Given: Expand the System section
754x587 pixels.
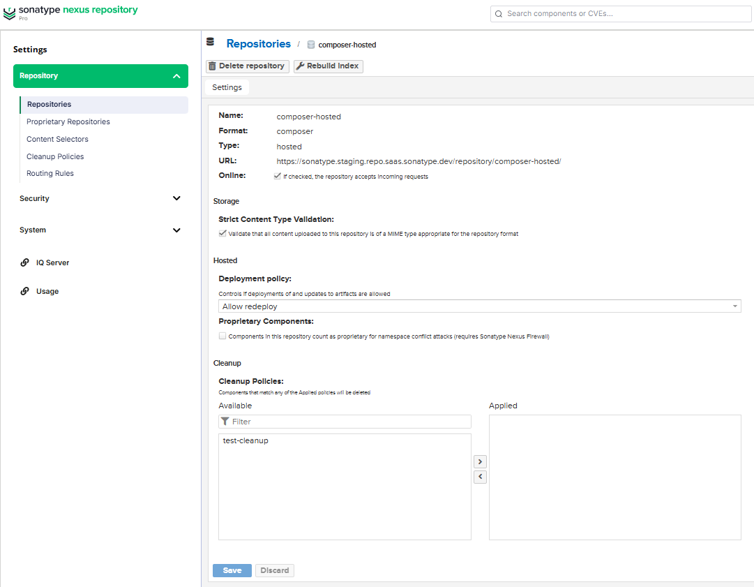Looking at the screenshot, I should click(x=100, y=230).
